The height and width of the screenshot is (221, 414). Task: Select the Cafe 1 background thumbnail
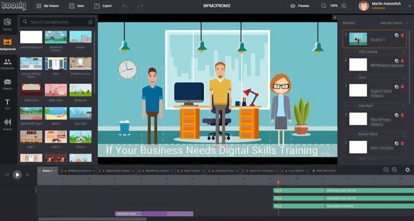(x=31, y=136)
